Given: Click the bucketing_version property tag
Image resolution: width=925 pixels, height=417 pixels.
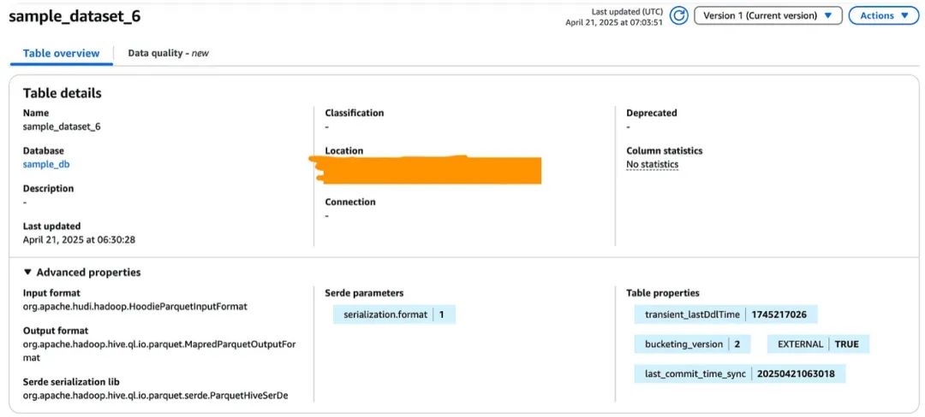Looking at the screenshot, I should coord(692,344).
